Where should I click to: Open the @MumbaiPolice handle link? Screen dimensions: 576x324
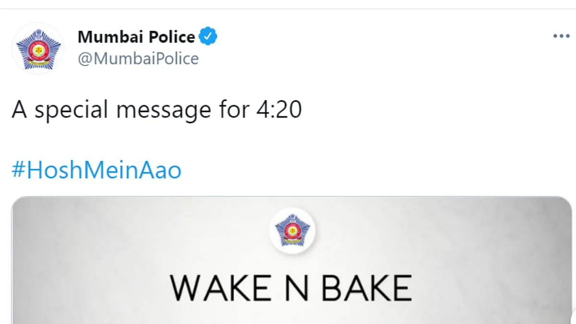pyautogui.click(x=138, y=59)
